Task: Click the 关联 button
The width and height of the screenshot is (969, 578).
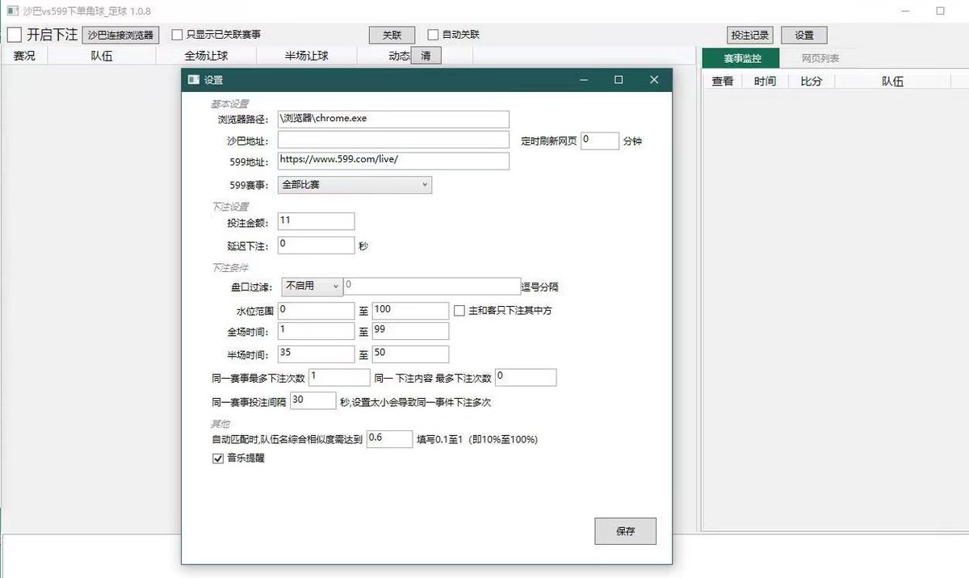Action: 392,36
